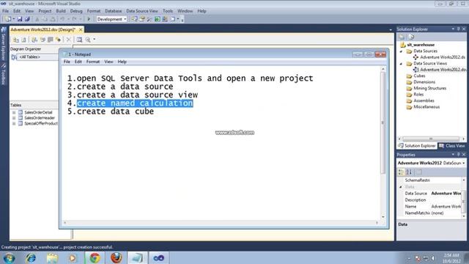Open Notepad Format menu
This screenshot has height=264, width=469.
click(93, 62)
